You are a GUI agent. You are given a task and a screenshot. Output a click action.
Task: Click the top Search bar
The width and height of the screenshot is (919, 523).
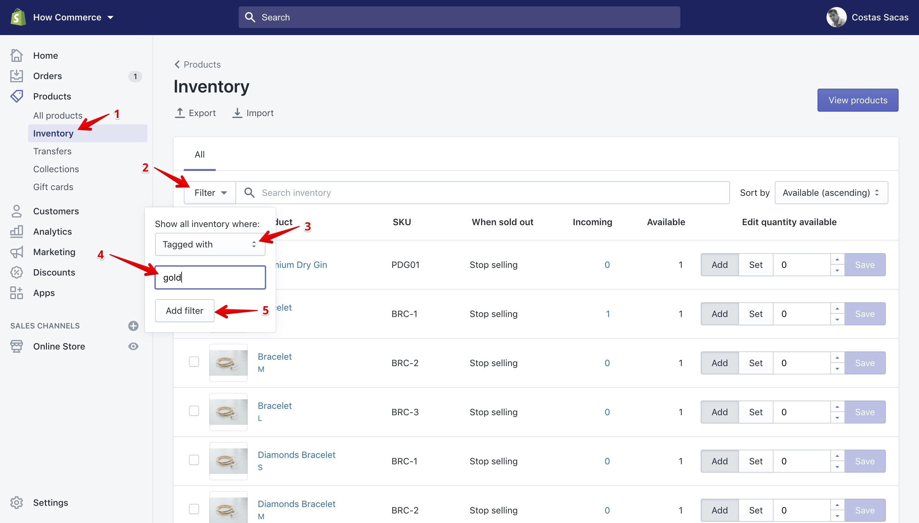(x=459, y=17)
